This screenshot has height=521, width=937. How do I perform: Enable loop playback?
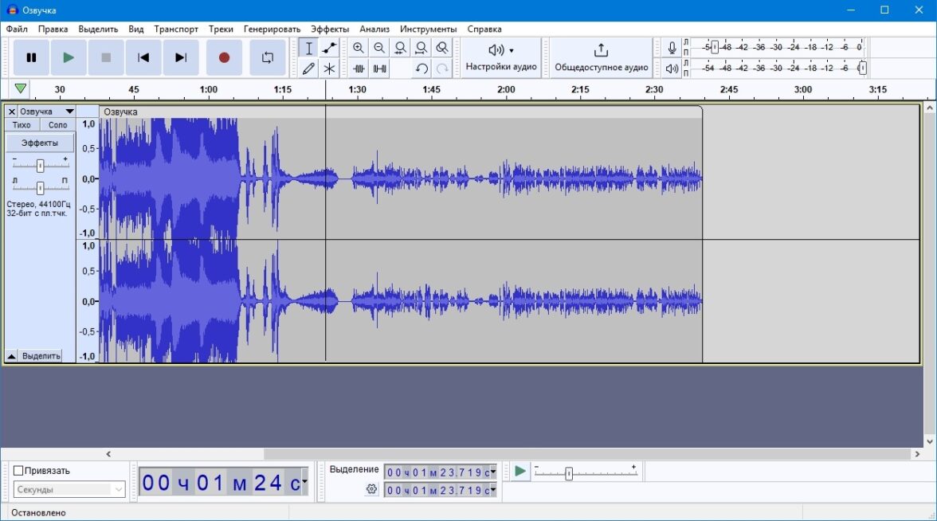click(x=267, y=57)
